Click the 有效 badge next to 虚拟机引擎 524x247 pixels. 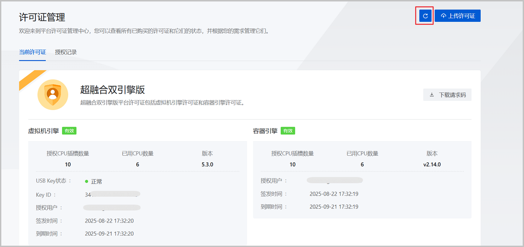pyautogui.click(x=69, y=130)
